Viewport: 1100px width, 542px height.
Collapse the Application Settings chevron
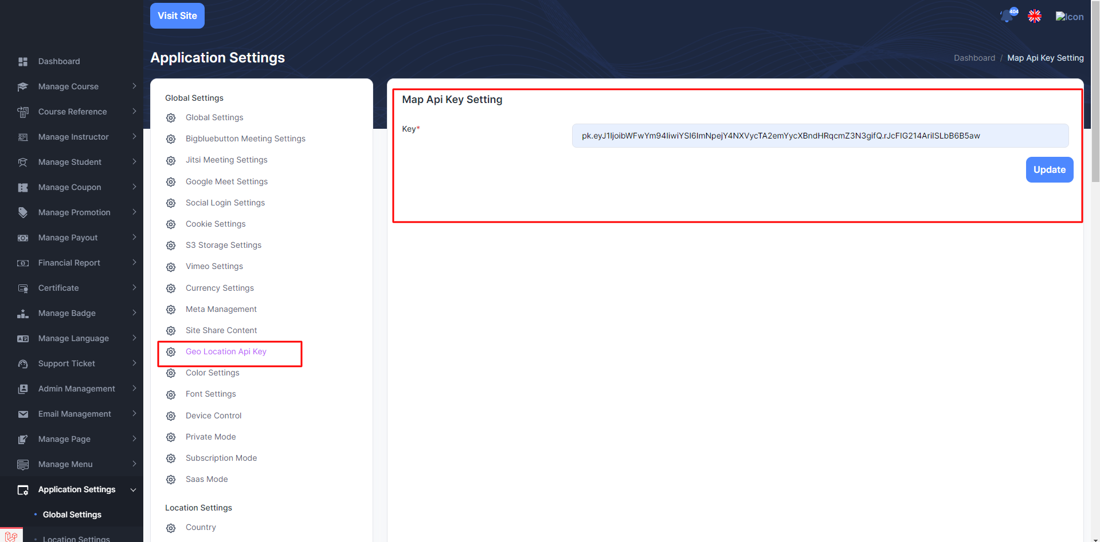pos(134,490)
